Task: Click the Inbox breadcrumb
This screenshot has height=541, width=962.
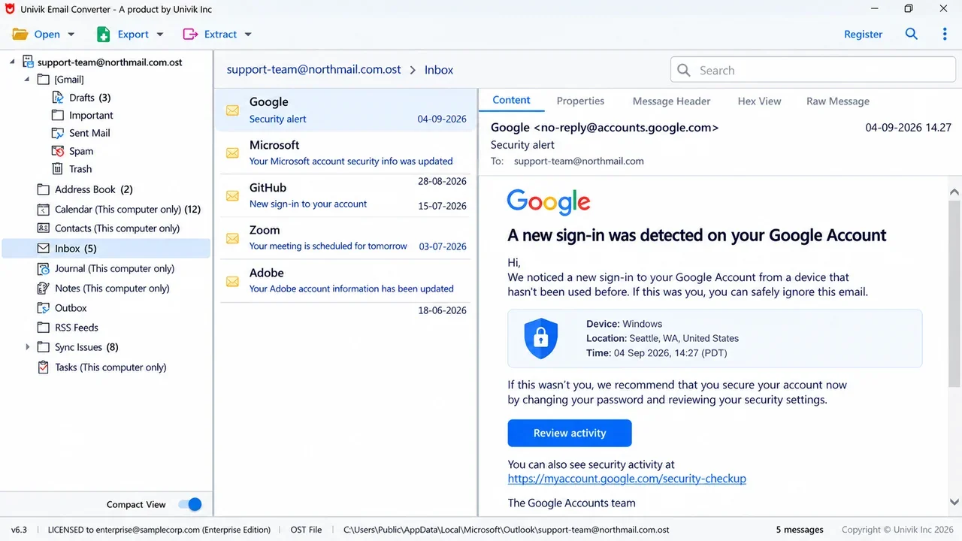Action: tap(439, 70)
